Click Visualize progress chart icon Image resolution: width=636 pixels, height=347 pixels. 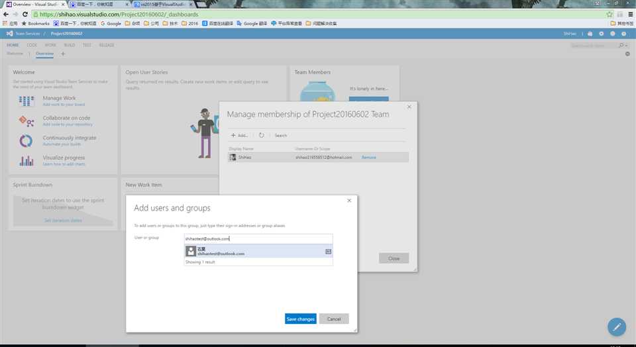coord(26,161)
